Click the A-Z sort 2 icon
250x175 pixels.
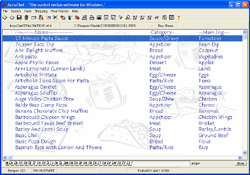[x=142, y=17]
